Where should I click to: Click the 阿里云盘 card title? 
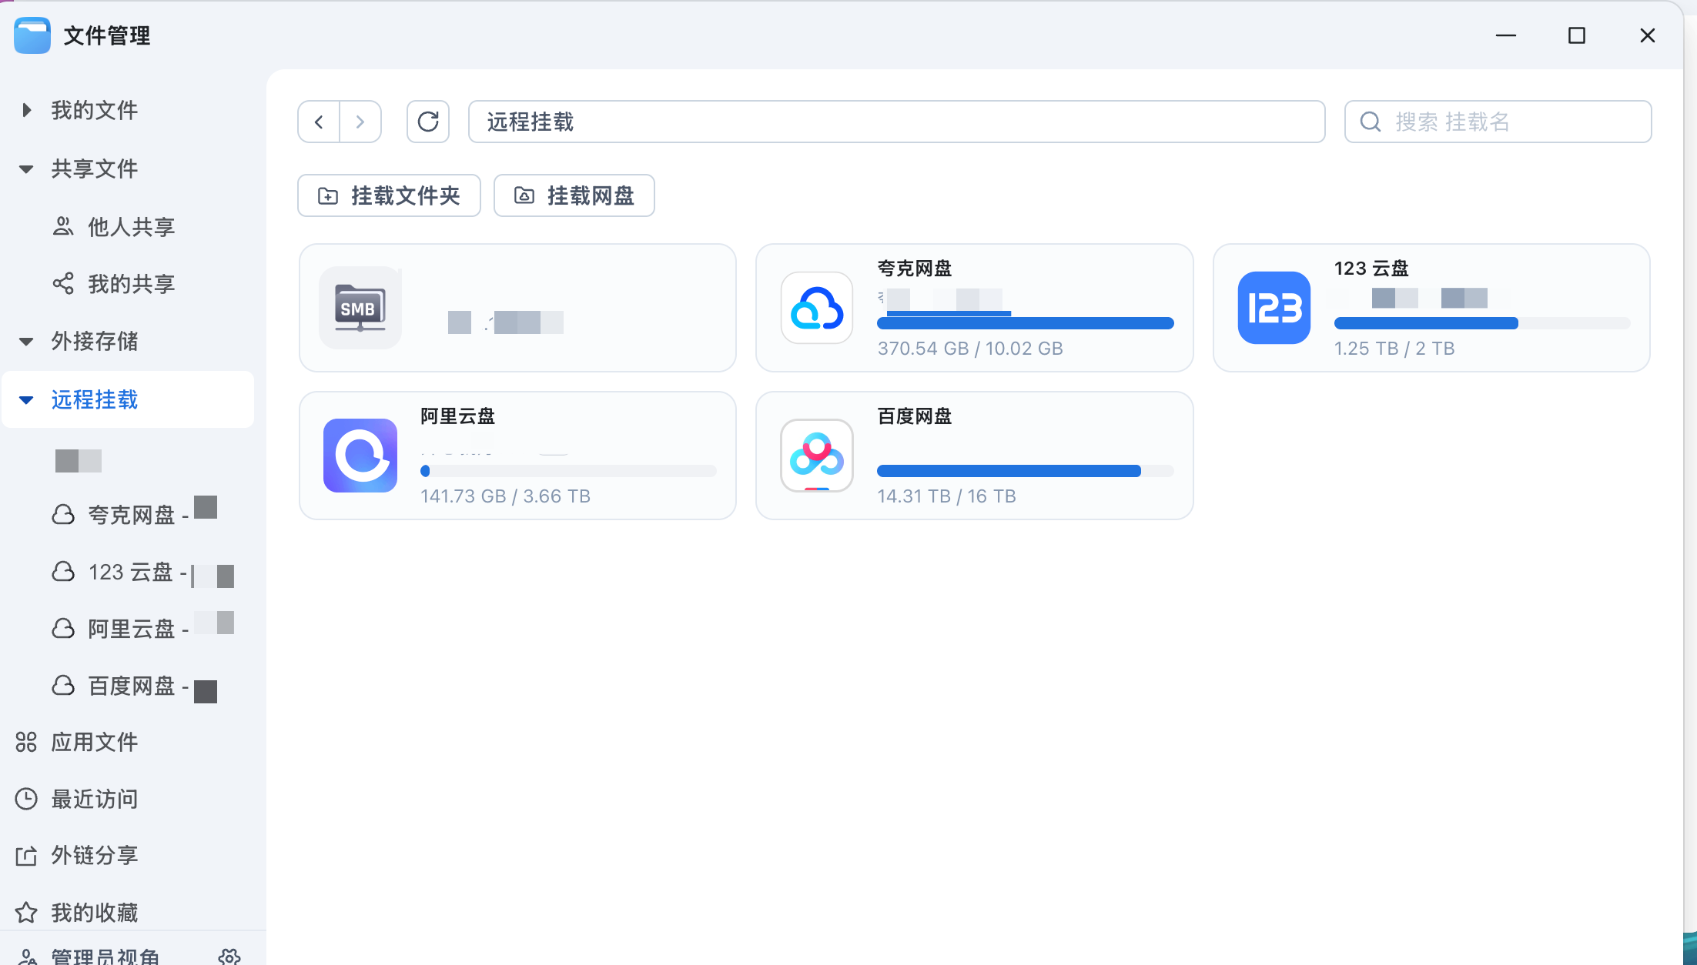(458, 416)
